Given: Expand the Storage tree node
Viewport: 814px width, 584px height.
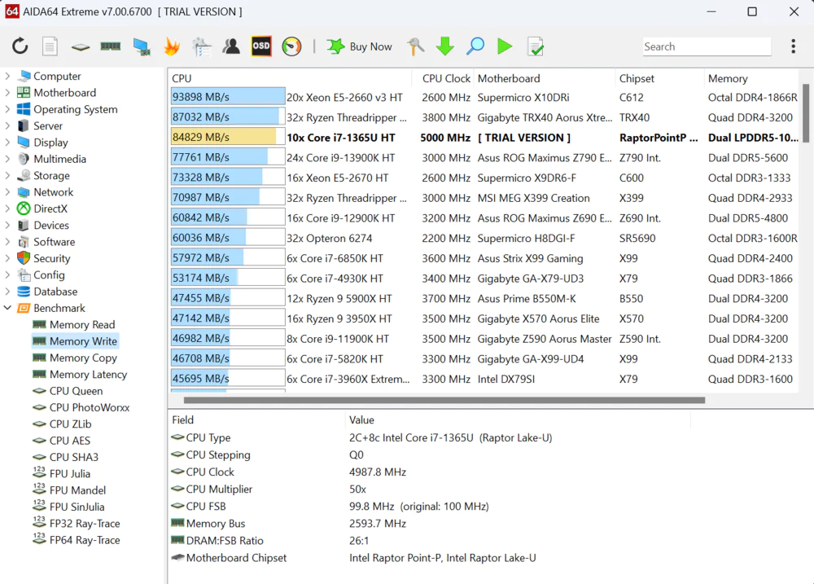Looking at the screenshot, I should coord(7,176).
